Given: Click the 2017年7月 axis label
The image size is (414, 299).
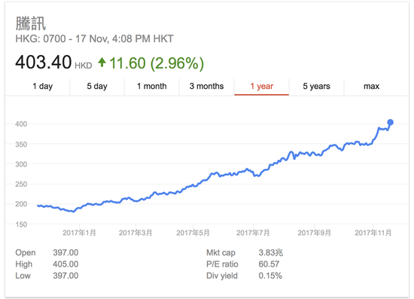Looking at the screenshot, I should coord(253,233).
